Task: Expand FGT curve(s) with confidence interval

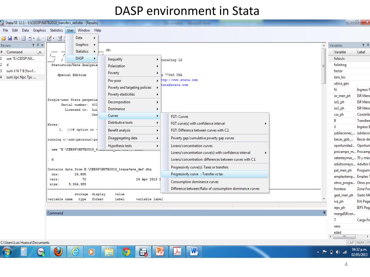Action: pyautogui.click(x=215, y=123)
